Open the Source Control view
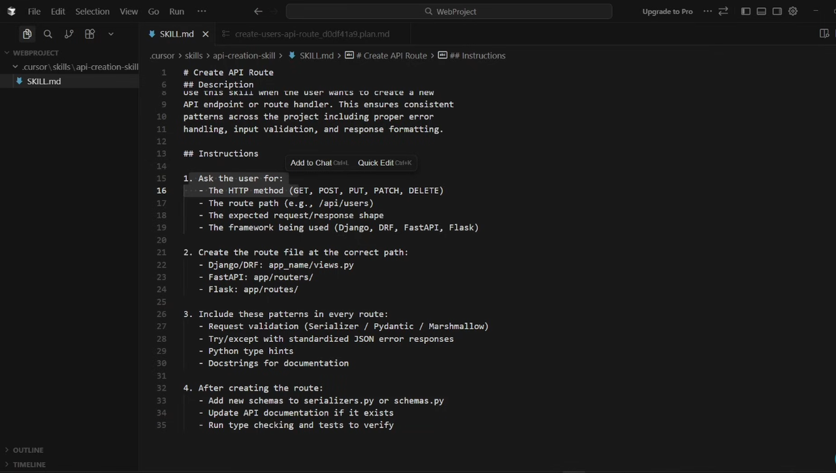The image size is (836, 473). 69,34
